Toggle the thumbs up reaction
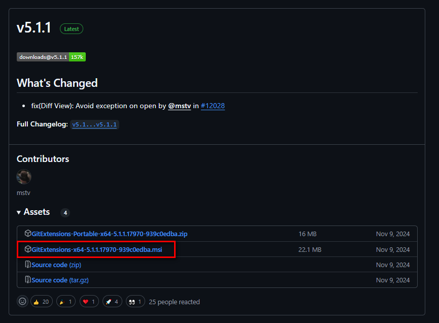Screen dimensions: 439x323 click(41, 302)
